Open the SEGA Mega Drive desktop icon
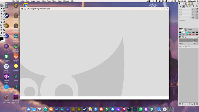The height and width of the screenshot is (112, 199). click(x=16, y=99)
